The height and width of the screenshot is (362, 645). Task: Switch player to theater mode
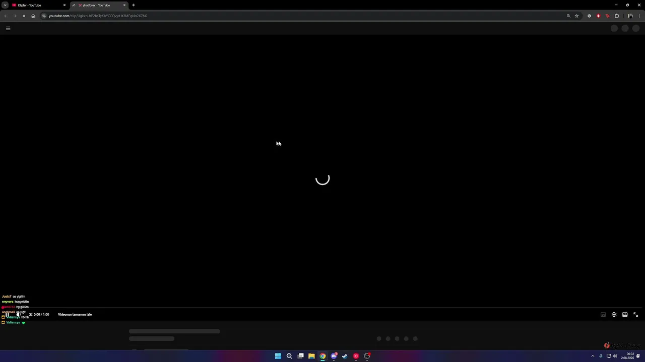pyautogui.click(x=625, y=315)
